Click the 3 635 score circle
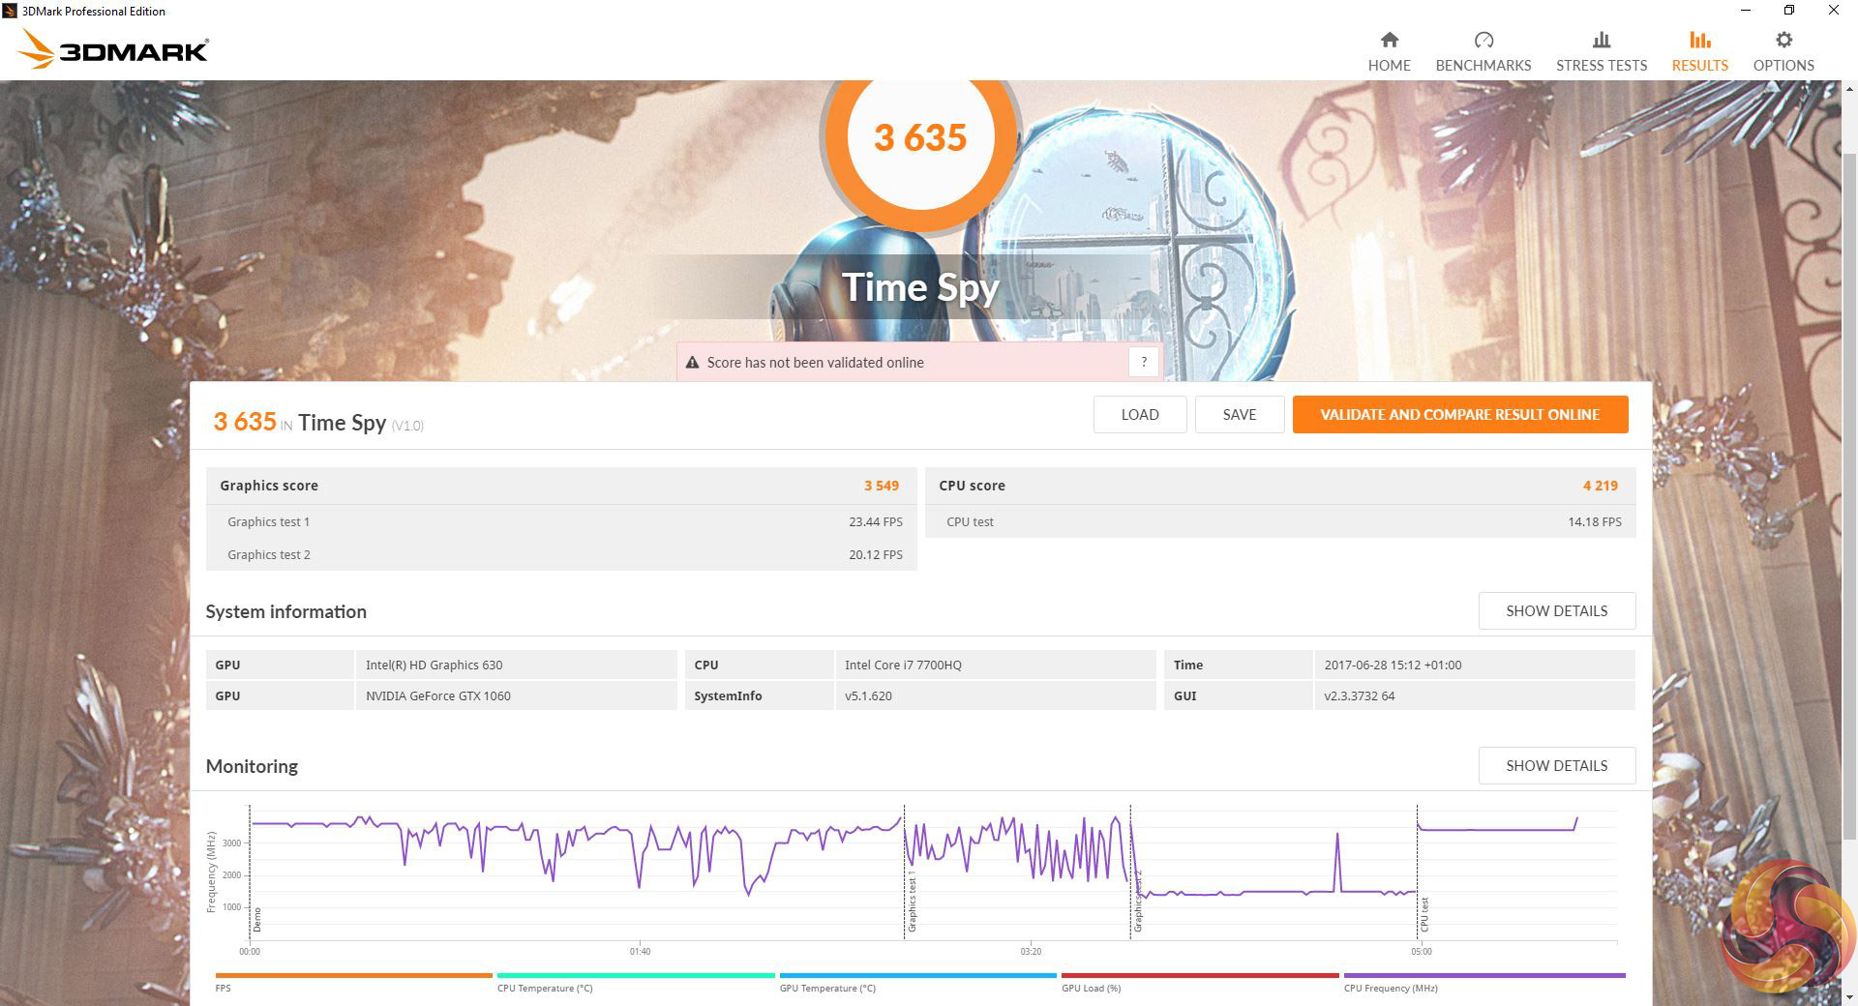Image resolution: width=1858 pixels, height=1006 pixels. pyautogui.click(x=920, y=137)
